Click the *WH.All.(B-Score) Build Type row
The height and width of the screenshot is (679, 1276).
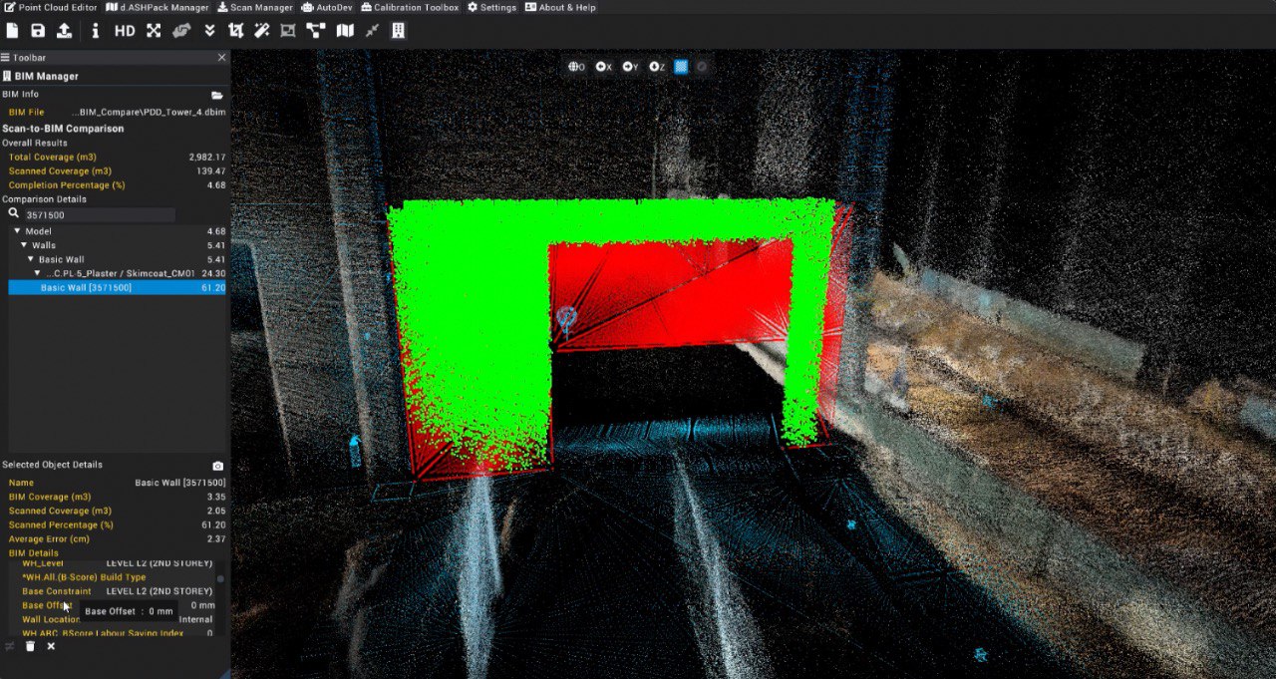(x=118, y=577)
